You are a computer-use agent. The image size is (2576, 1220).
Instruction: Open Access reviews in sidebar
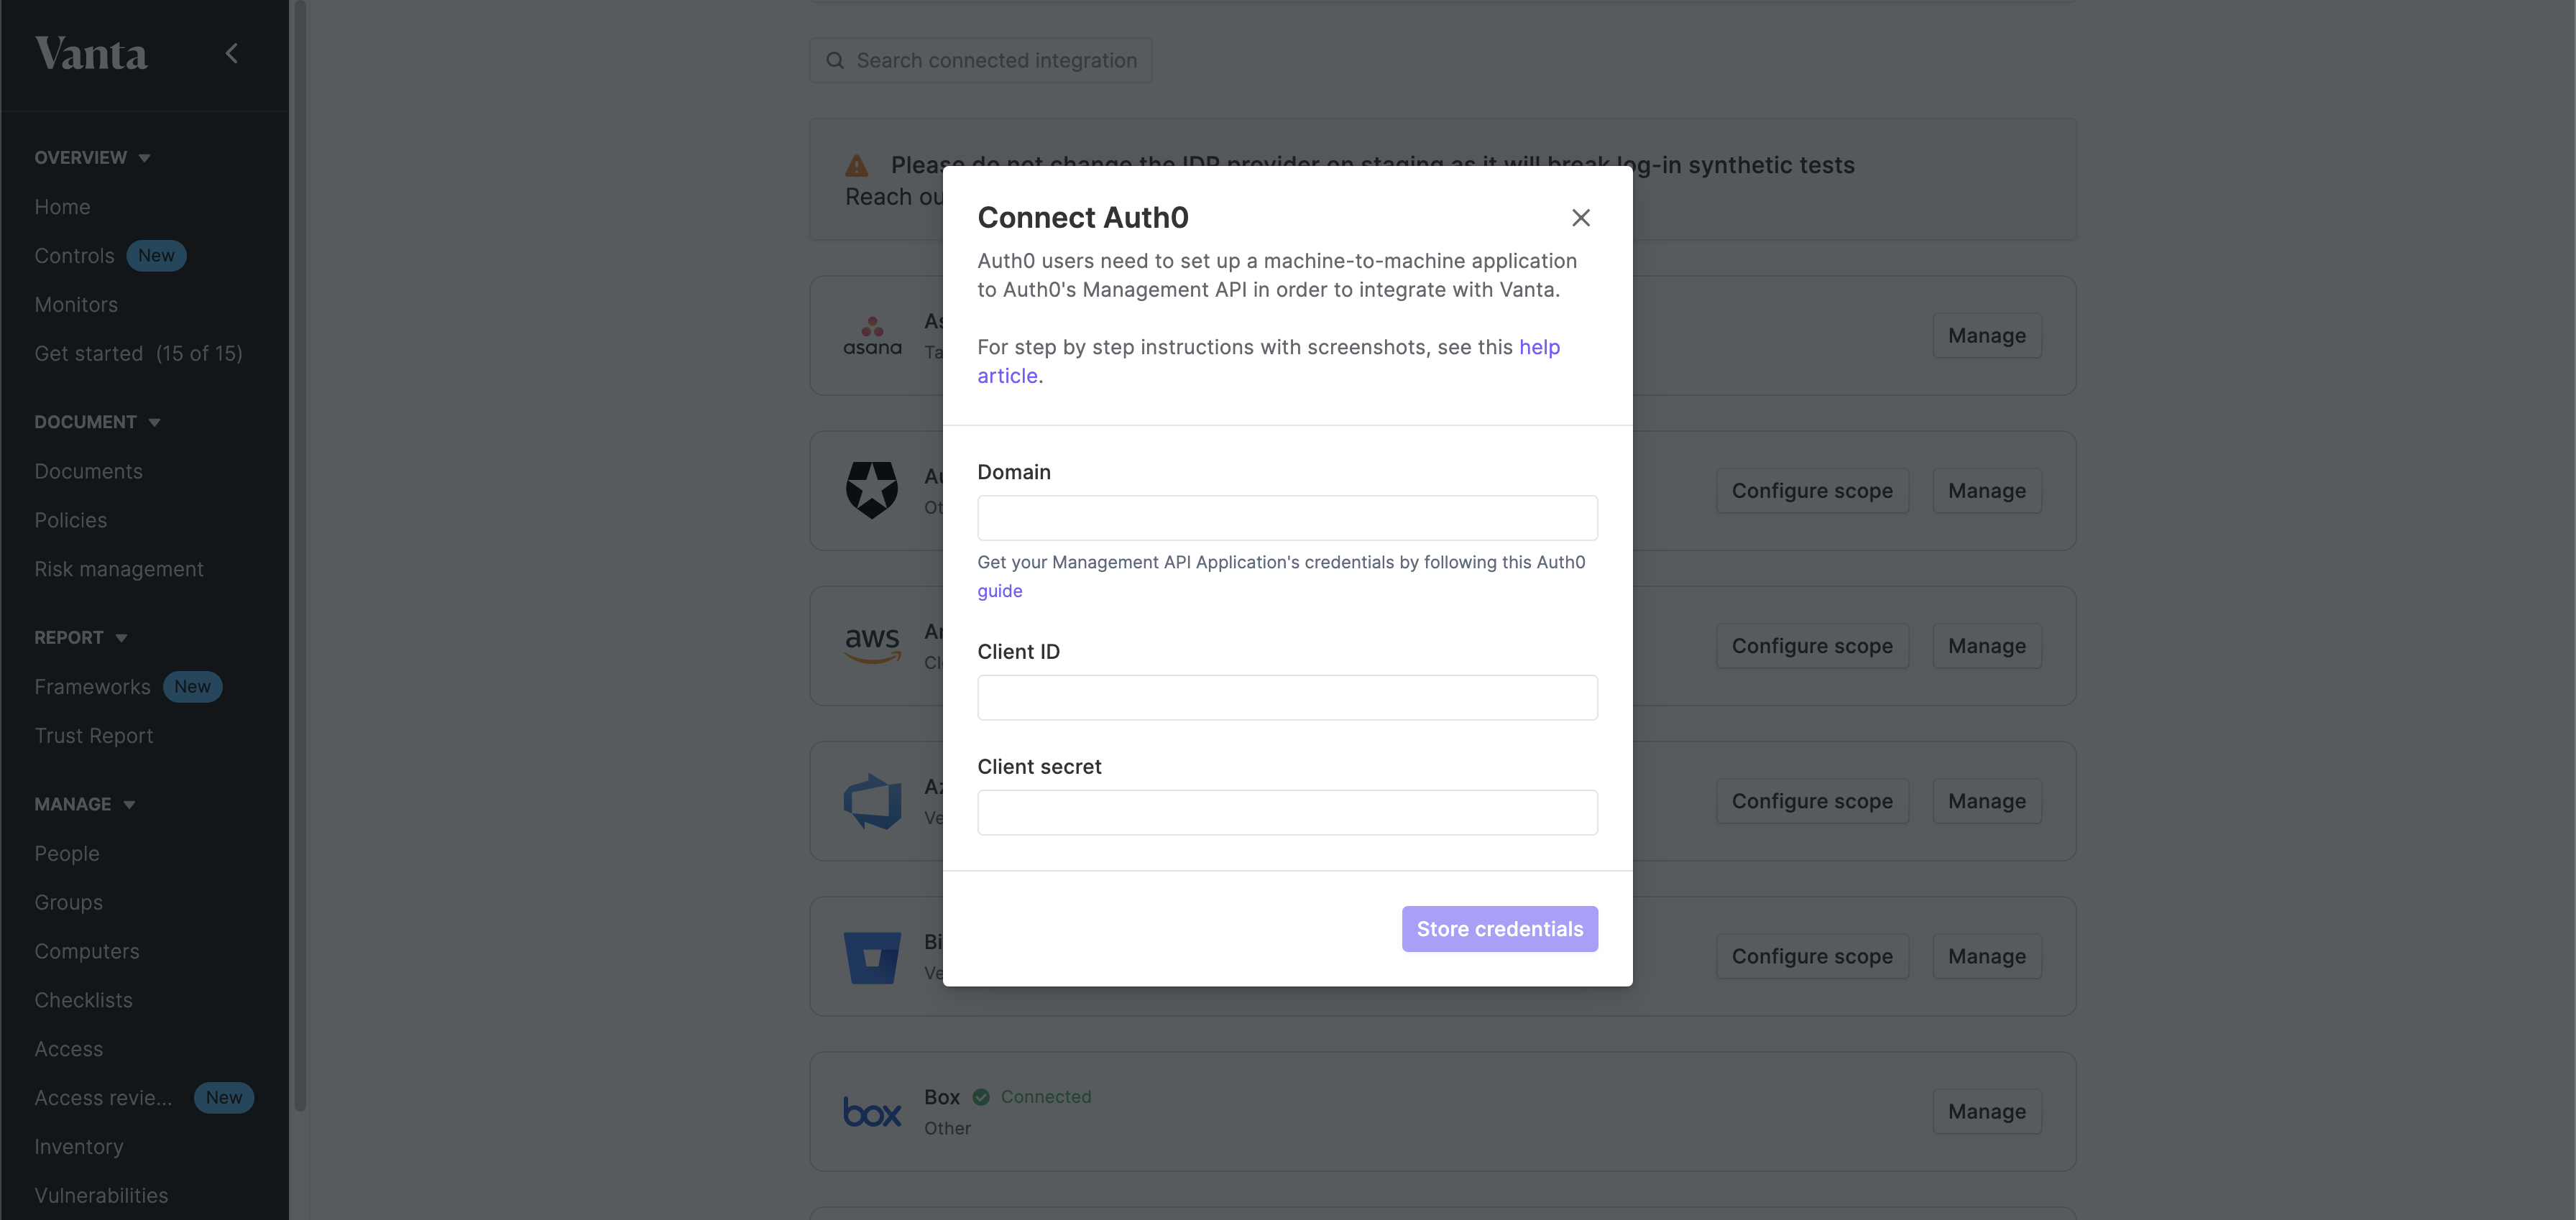(x=103, y=1098)
